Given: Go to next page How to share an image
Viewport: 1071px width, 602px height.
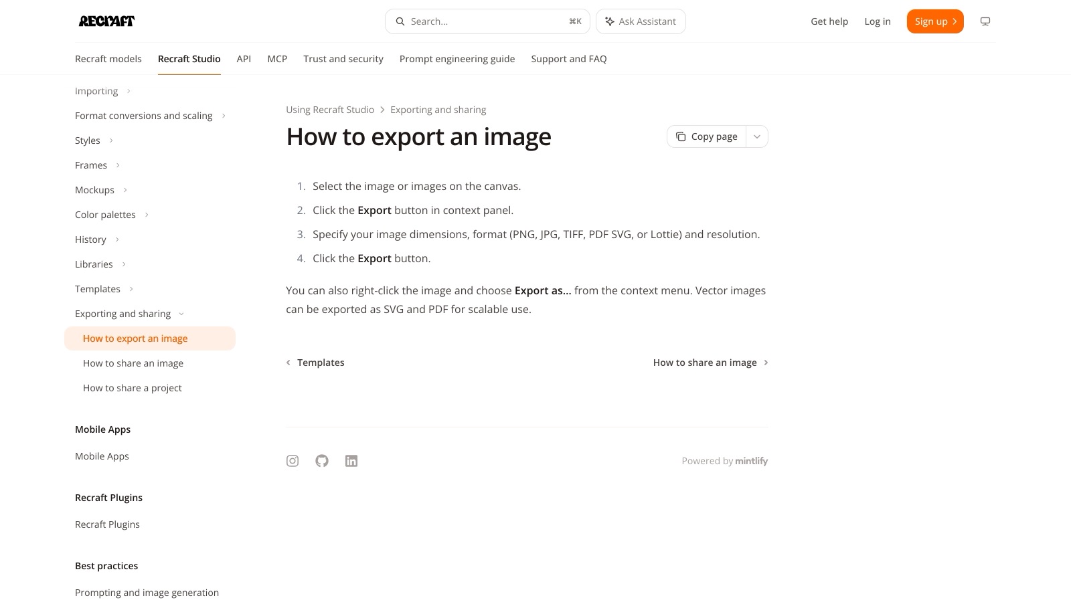Looking at the screenshot, I should [711, 363].
